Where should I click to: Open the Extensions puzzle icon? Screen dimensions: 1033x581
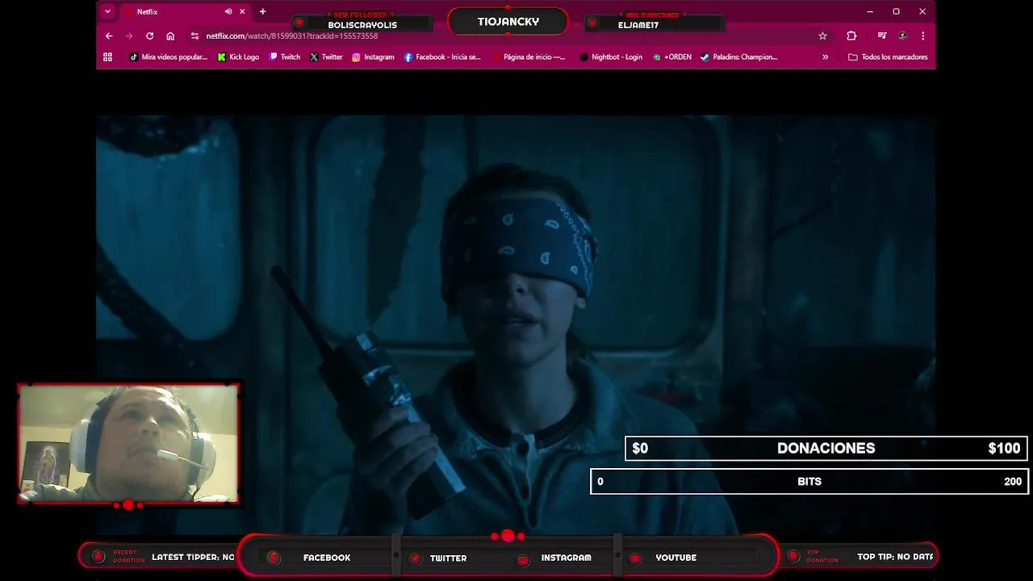click(x=851, y=36)
